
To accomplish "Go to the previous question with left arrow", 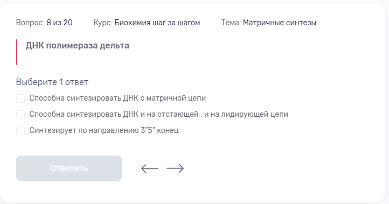I will pyautogui.click(x=150, y=168).
